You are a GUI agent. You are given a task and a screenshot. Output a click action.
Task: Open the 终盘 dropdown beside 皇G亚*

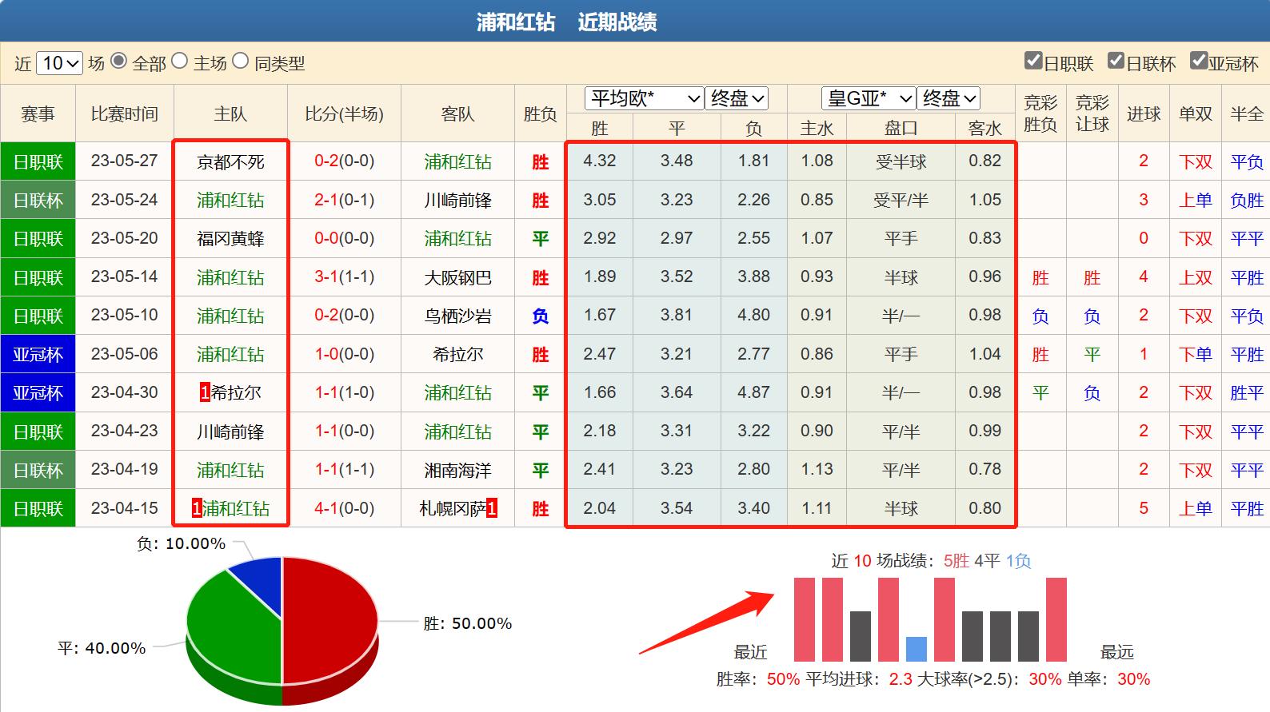(949, 98)
